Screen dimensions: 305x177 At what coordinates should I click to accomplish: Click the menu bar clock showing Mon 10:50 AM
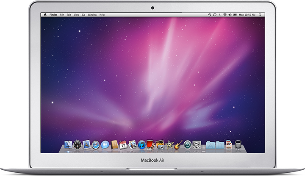pyautogui.click(x=247, y=15)
